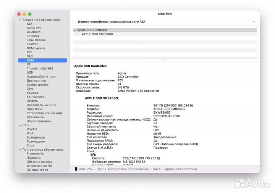Viewport: 275px width, 193px height.
Task: Select Объекты запуска in the sidebar
Action: pos(39,162)
